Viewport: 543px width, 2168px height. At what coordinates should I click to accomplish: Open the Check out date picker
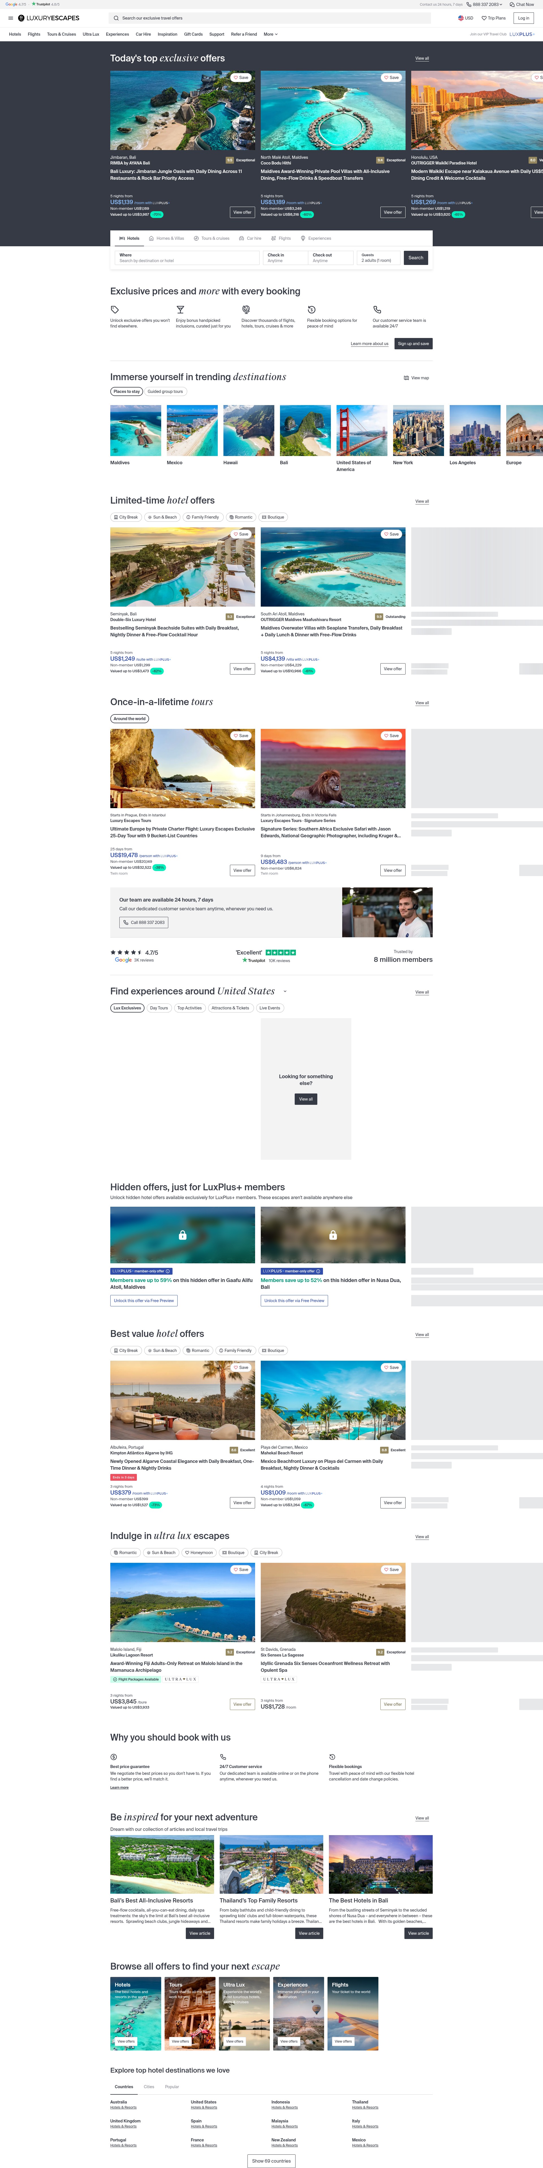click(x=331, y=258)
